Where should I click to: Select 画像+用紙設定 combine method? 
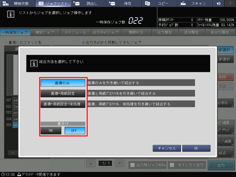(63, 94)
